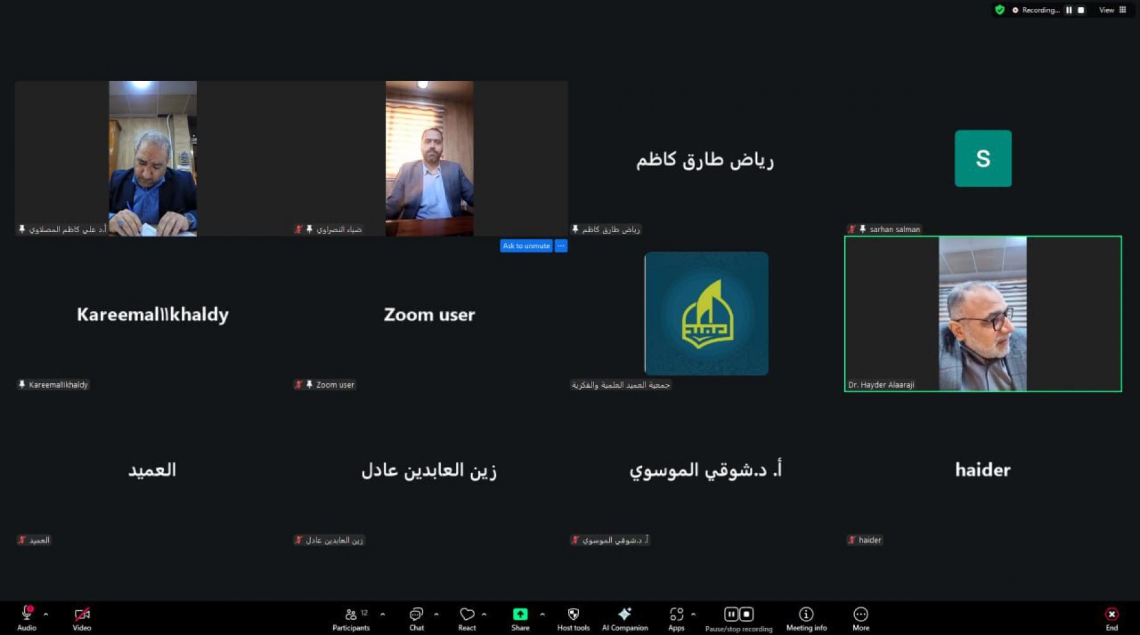Expand the Participants options arrow

click(383, 614)
